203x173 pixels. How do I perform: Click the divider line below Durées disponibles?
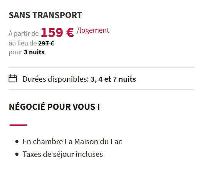[102, 89]
